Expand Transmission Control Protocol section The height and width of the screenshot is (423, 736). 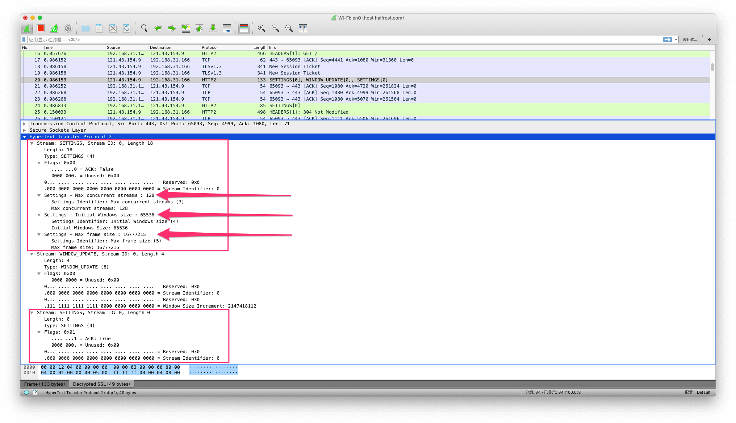tap(24, 124)
